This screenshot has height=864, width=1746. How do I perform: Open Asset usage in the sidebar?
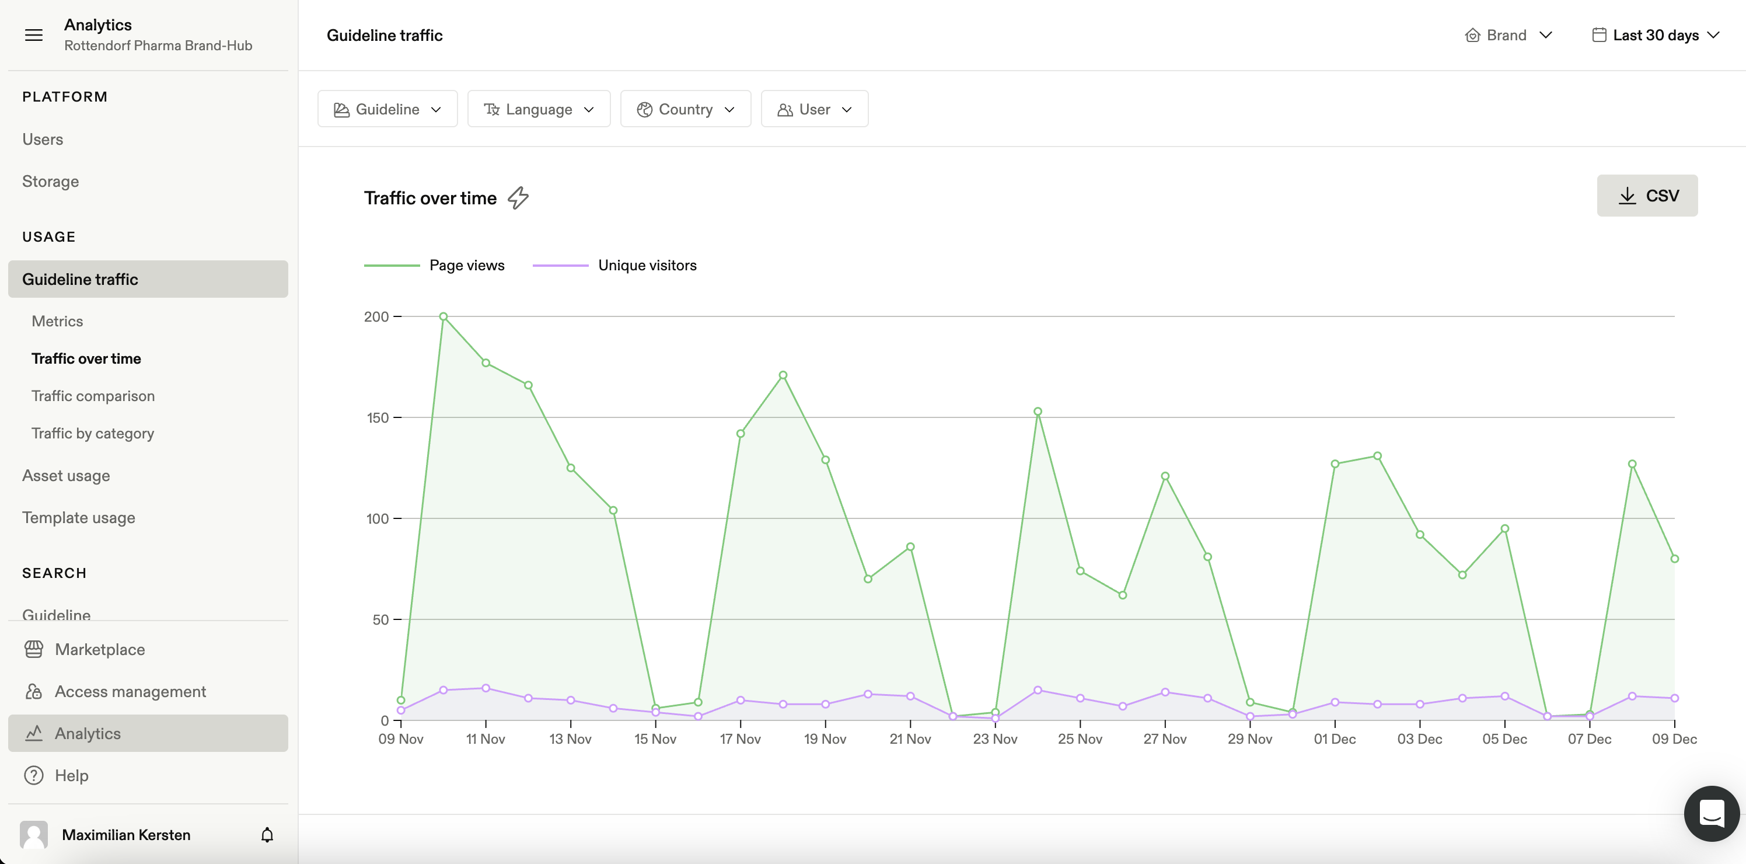(66, 475)
